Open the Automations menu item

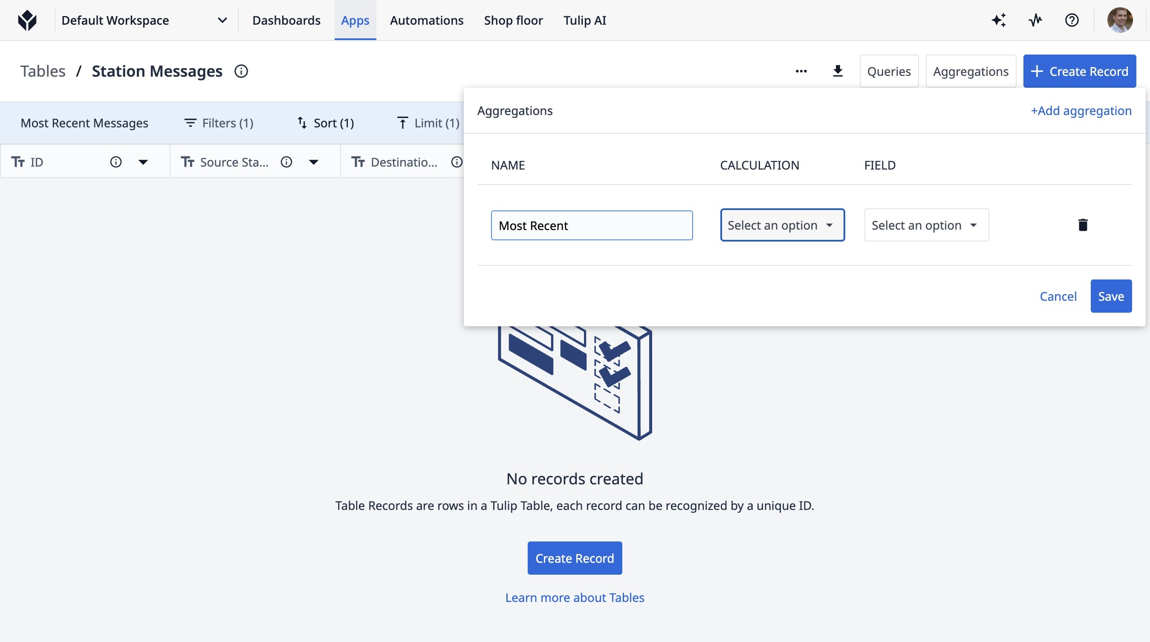tap(426, 20)
